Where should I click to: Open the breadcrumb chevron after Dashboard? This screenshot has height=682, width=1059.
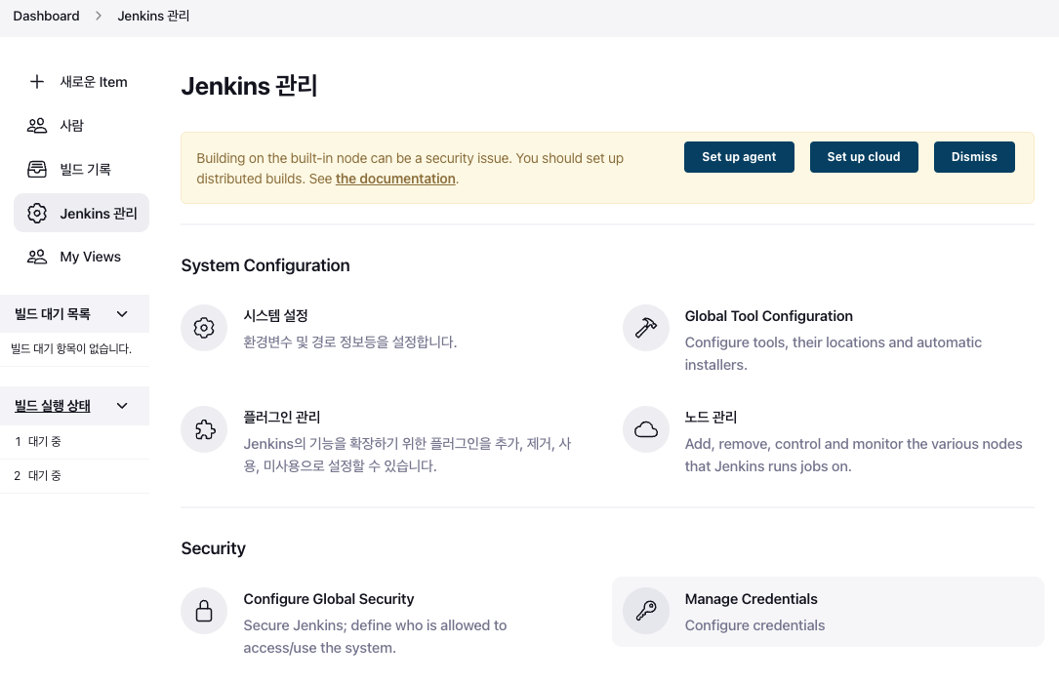pyautogui.click(x=99, y=16)
